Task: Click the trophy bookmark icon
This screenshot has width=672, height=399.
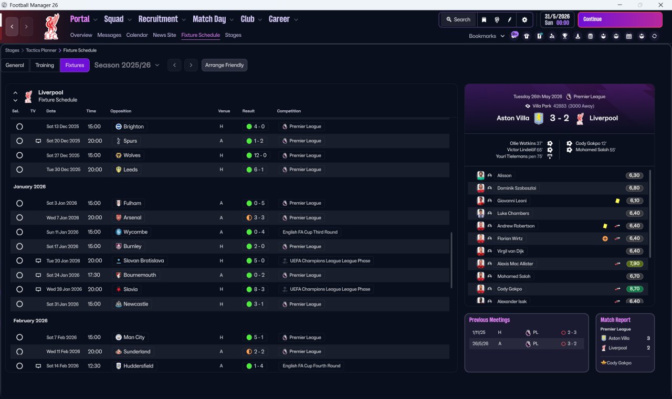Action: [565, 36]
